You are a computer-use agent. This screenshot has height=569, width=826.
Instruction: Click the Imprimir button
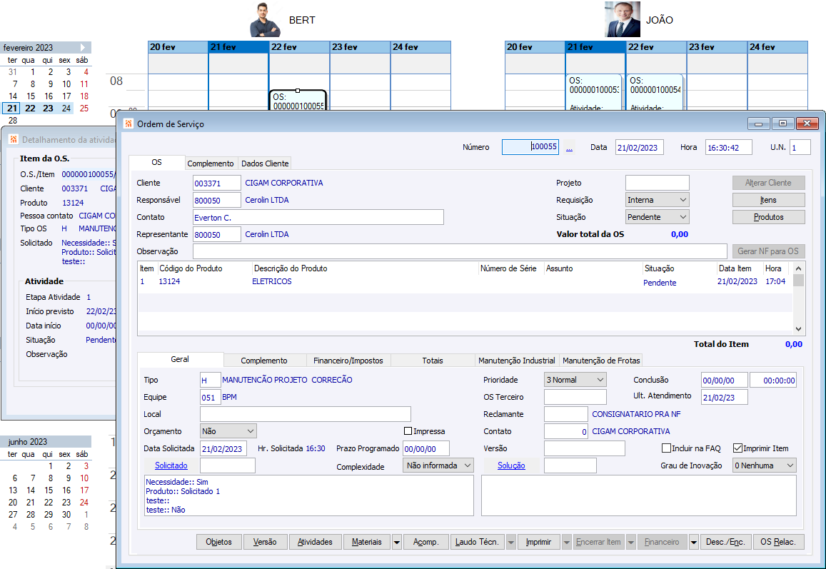tap(539, 542)
